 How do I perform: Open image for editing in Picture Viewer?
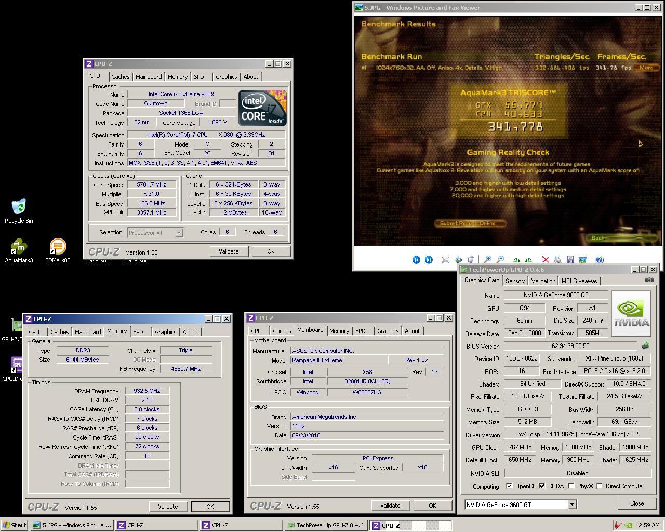tap(582, 260)
